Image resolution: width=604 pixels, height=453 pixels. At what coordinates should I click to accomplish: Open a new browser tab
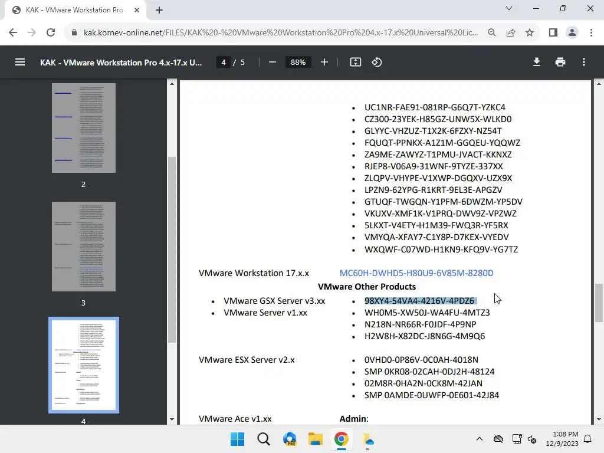159,10
